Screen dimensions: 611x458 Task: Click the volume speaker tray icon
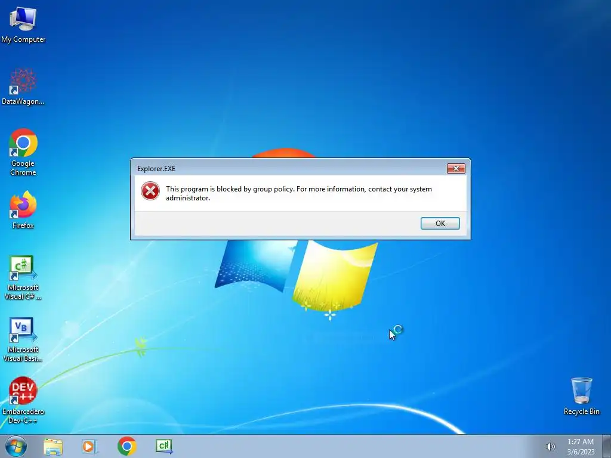(550, 447)
